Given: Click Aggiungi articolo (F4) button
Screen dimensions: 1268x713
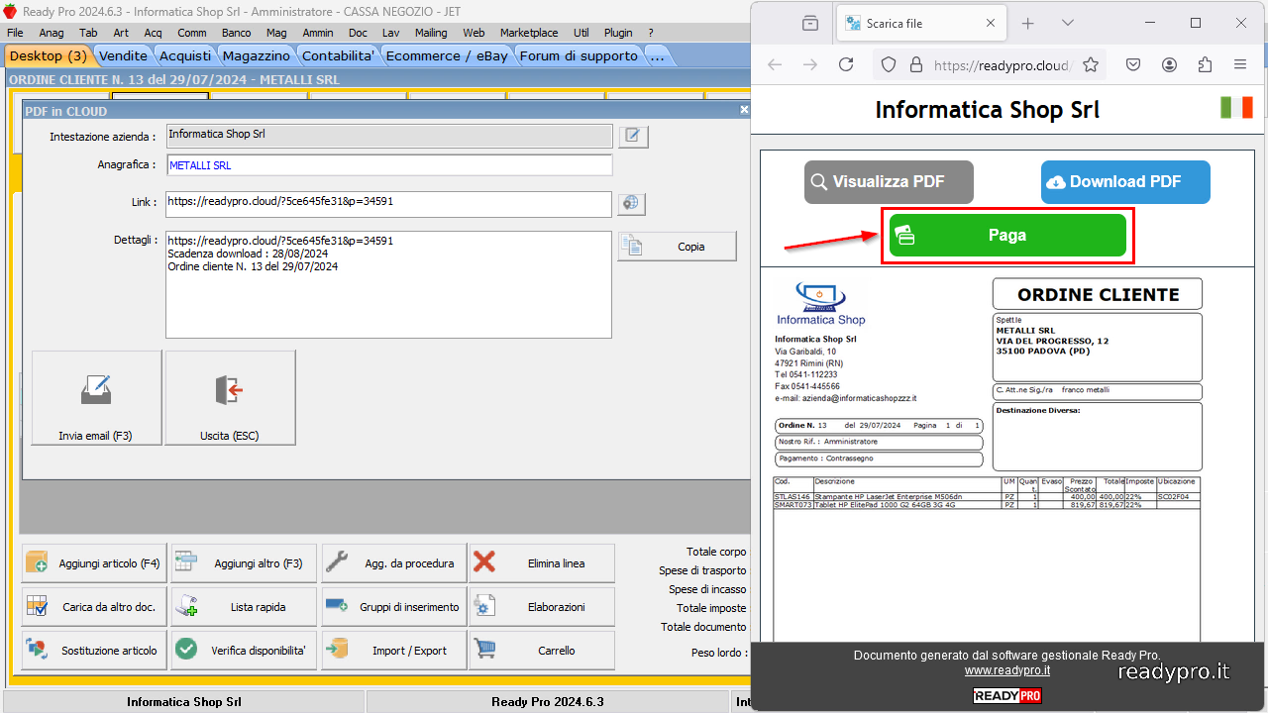Looking at the screenshot, I should [94, 563].
